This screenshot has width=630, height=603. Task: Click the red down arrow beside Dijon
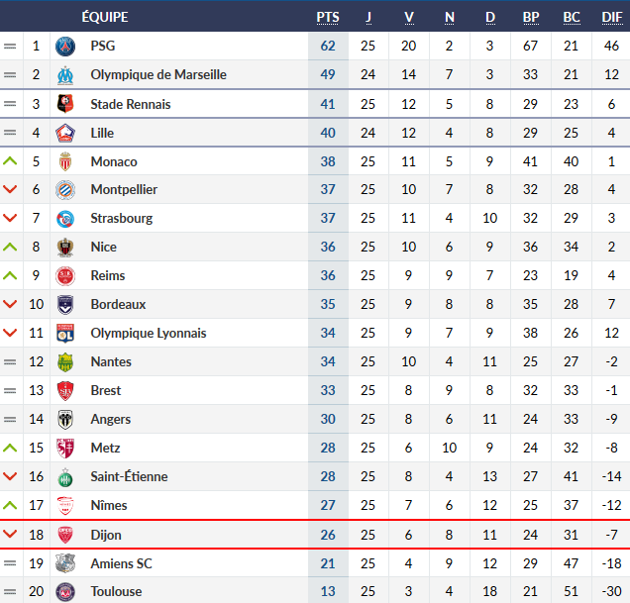click(11, 535)
